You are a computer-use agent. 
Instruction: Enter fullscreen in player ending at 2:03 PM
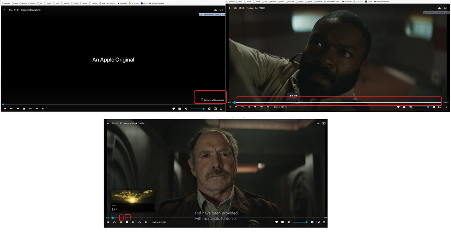click(x=446, y=107)
